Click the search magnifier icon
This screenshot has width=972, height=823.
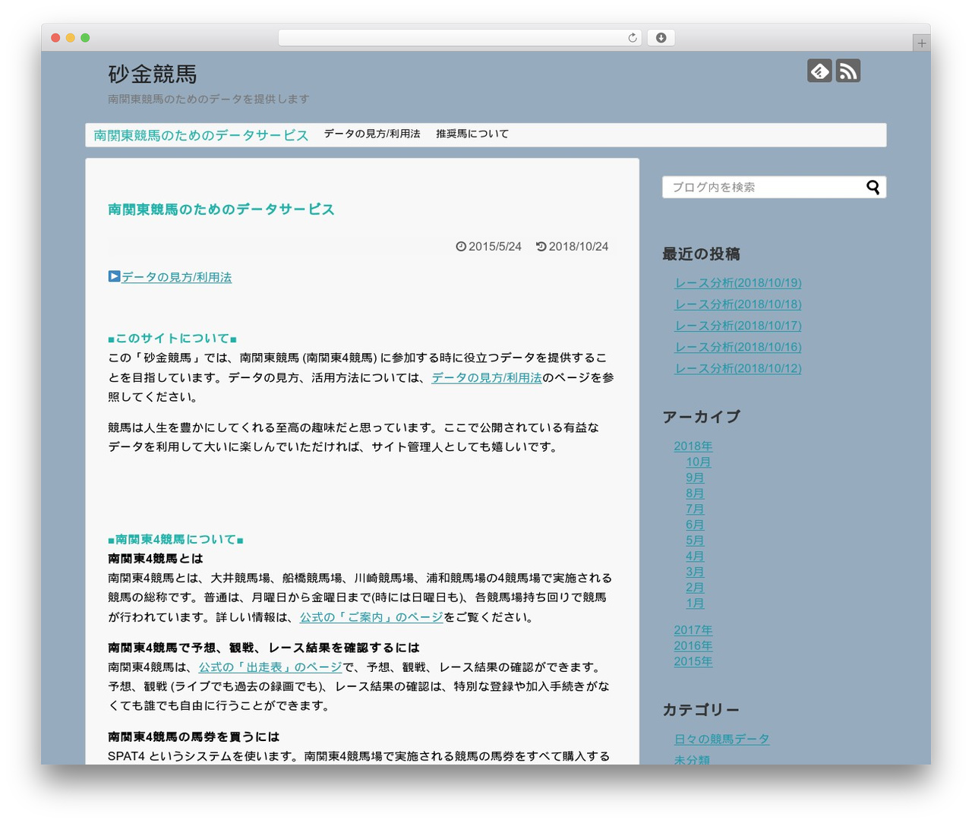[x=873, y=187]
